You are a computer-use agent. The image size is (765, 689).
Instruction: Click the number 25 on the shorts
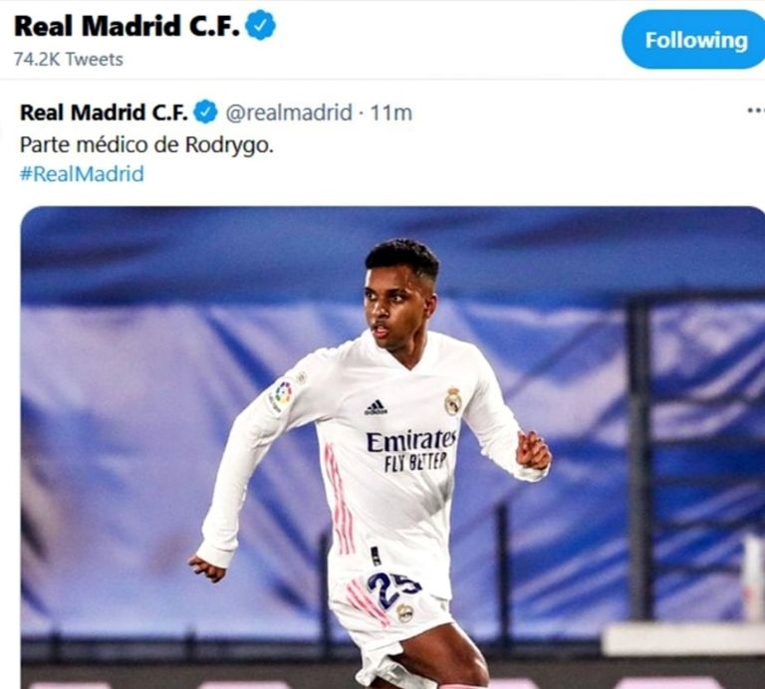point(391,589)
